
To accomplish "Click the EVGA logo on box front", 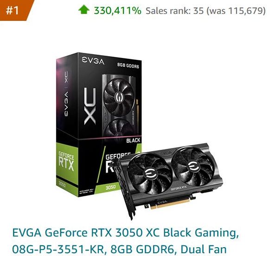I will coord(93,60).
